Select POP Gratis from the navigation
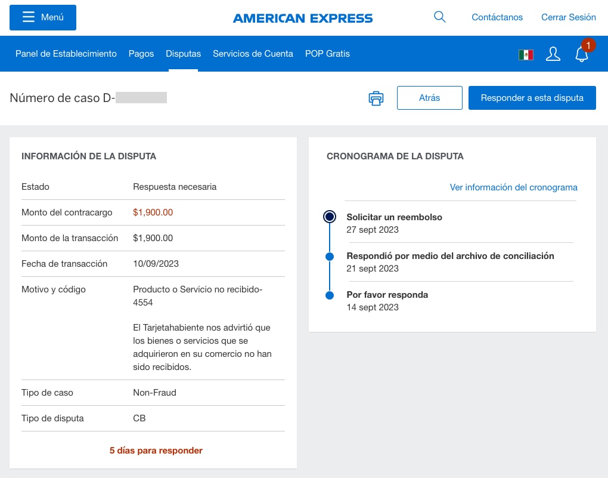 point(327,54)
